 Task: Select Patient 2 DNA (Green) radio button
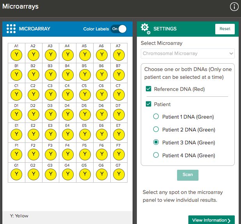click(156, 129)
